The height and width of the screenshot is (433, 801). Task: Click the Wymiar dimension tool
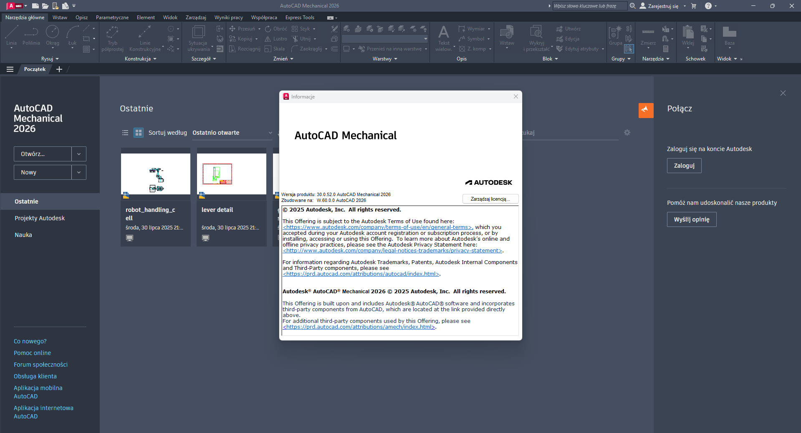pyautogui.click(x=472, y=29)
